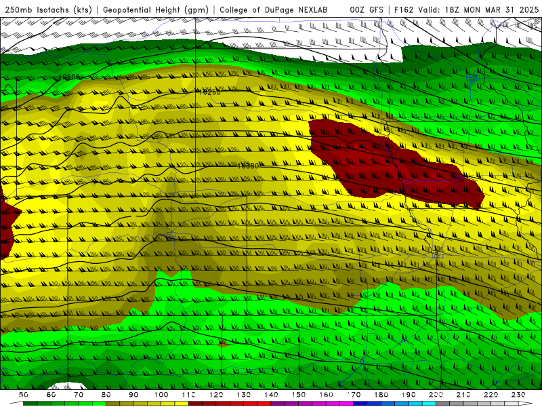542x407 pixels.
Task: Select the dark blue legend swatch at 170
Action: coord(360,404)
